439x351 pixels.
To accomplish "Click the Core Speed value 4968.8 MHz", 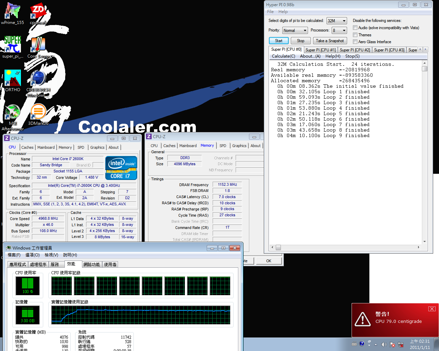I will point(48,219).
